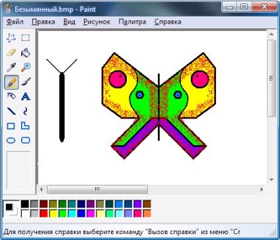Select the Curve tool
This screenshot has height=240, width=280.
tap(26, 111)
